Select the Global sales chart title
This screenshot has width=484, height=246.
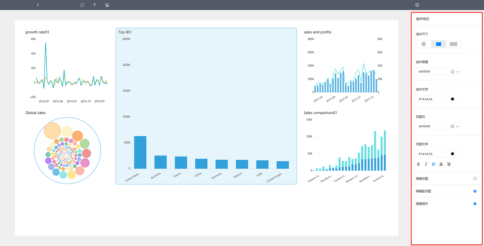point(36,113)
